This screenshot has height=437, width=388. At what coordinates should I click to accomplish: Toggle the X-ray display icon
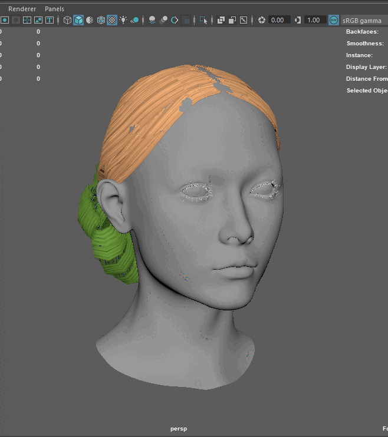pyautogui.click(x=221, y=20)
